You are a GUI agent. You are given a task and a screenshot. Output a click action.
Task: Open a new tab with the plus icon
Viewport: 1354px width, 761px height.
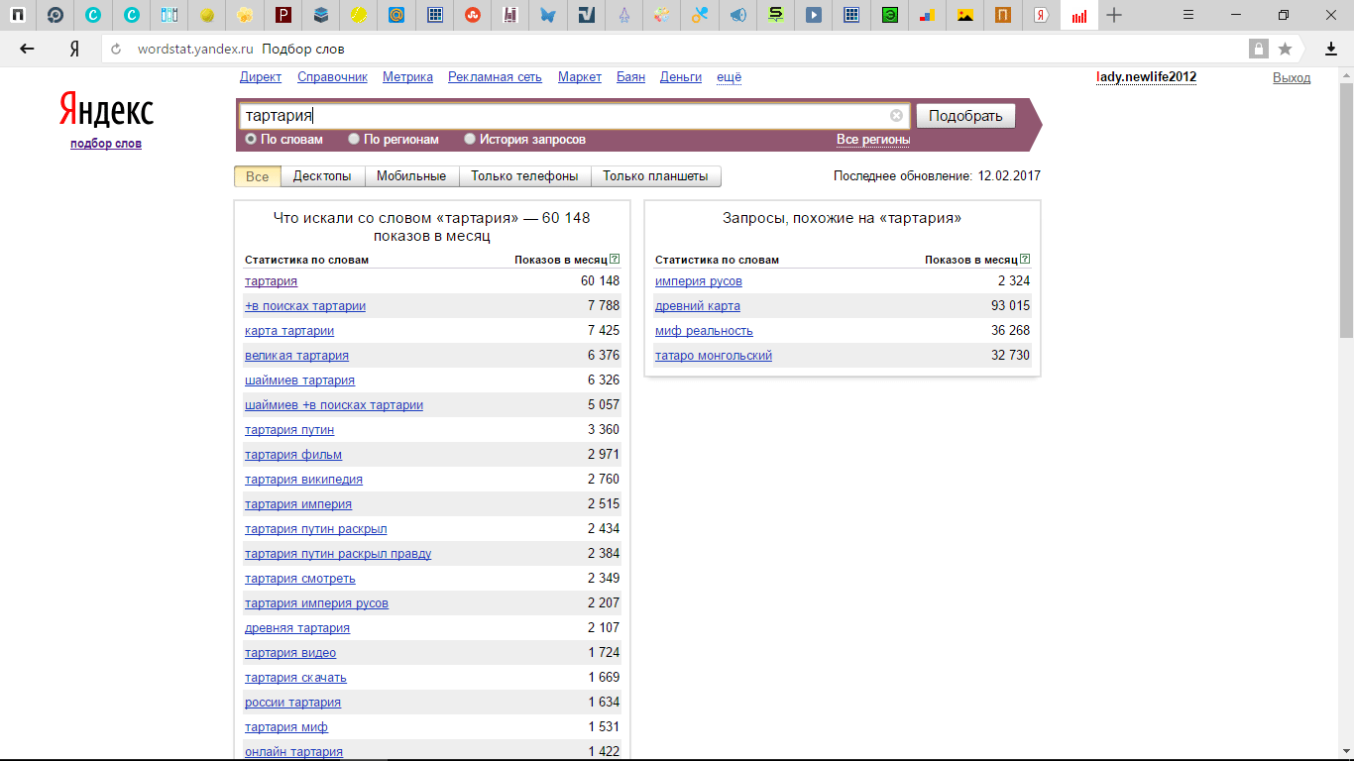1115,15
